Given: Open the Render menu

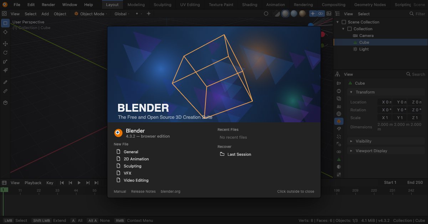Looking at the screenshot, I should [49, 5].
